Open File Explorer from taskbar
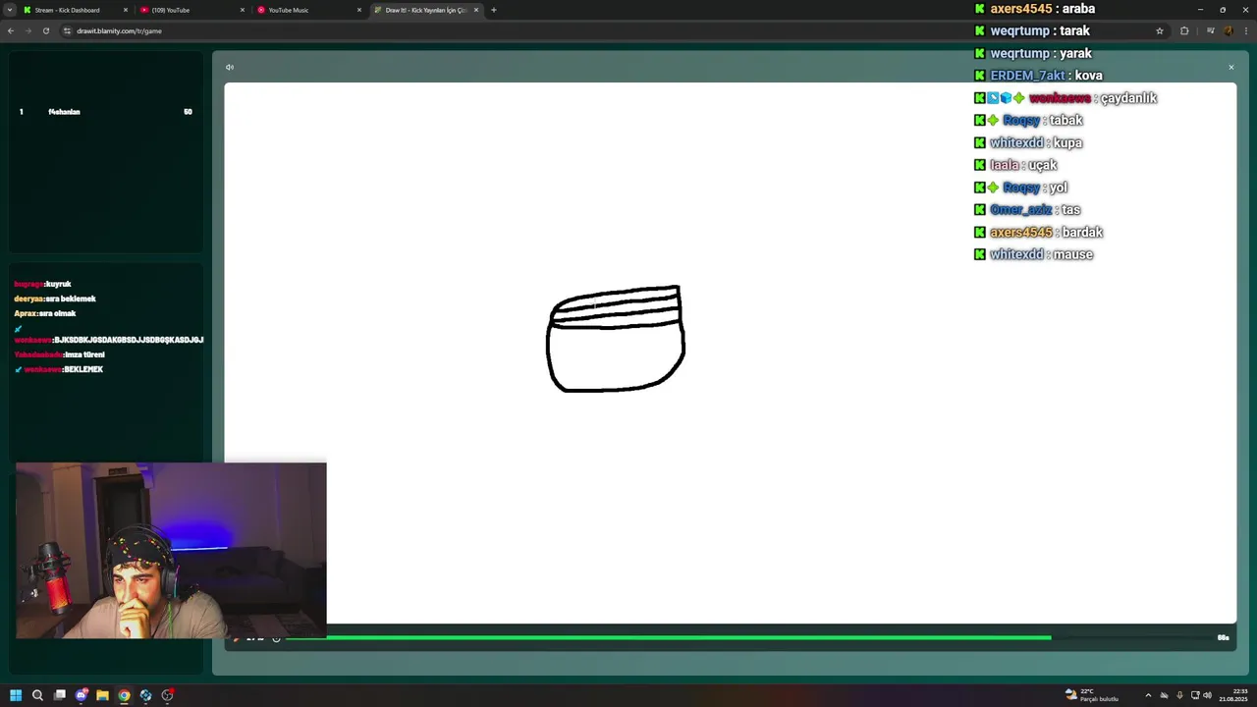This screenshot has height=707, width=1257. pos(102,695)
